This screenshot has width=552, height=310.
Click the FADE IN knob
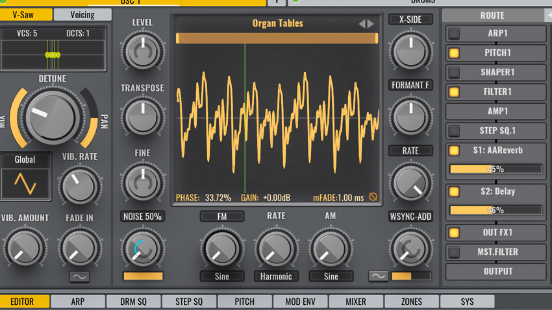click(x=80, y=248)
